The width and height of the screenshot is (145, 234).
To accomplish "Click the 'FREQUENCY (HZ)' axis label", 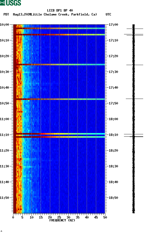I will [62, 220].
